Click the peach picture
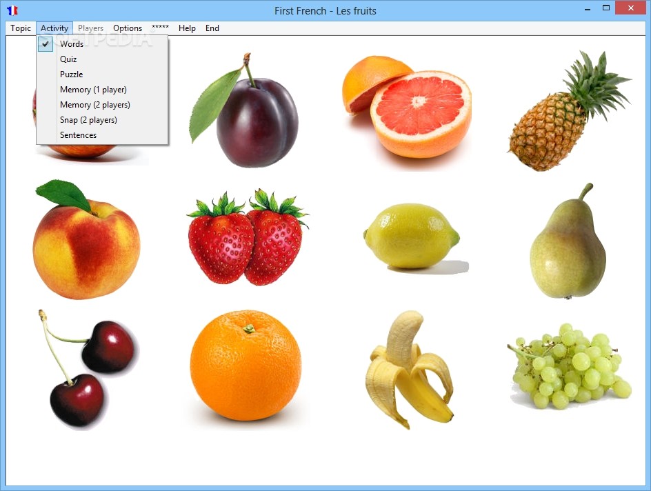This screenshot has width=651, height=491. 86,239
